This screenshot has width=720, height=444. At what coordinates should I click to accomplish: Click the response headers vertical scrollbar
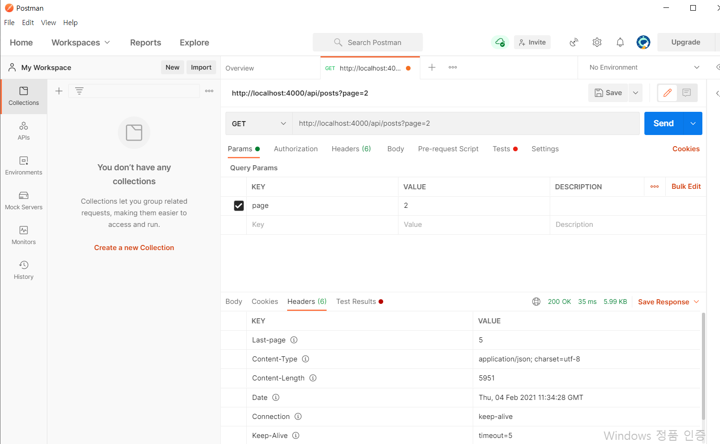pos(703,367)
